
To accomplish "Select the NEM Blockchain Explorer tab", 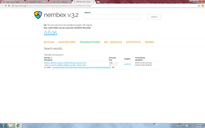I will [83, 2].
